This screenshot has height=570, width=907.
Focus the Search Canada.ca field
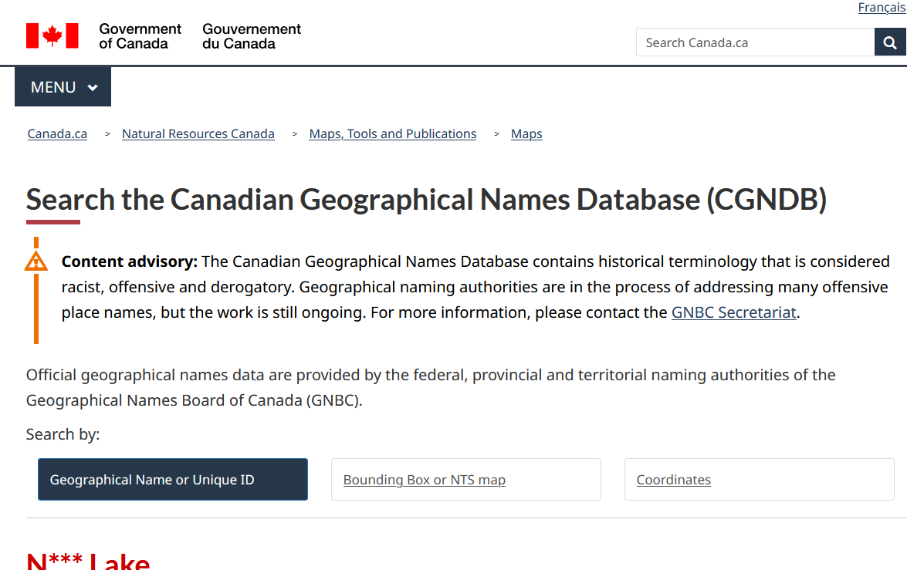756,42
